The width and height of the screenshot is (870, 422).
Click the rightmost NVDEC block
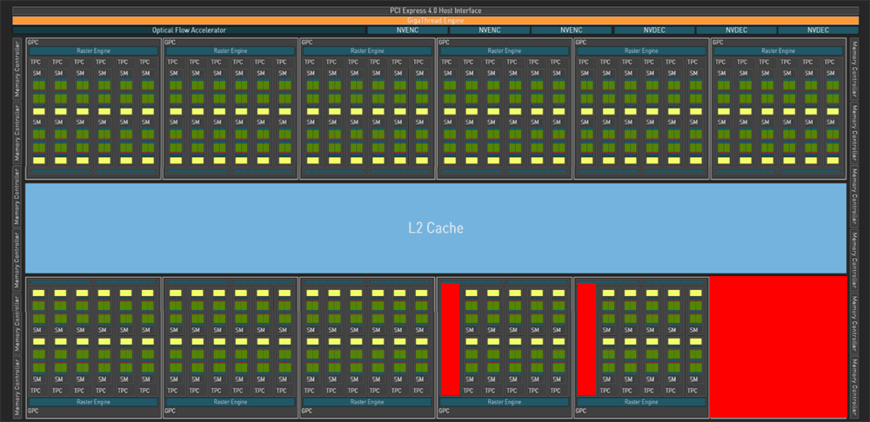pyautogui.click(x=819, y=30)
